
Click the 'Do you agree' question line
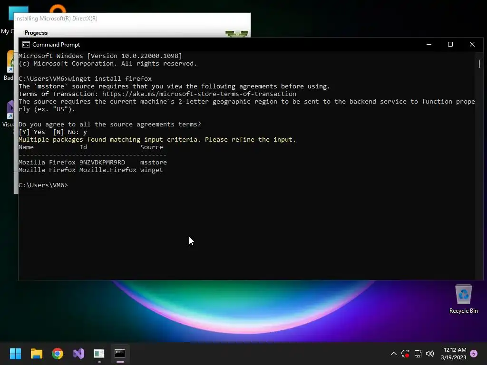coord(110,125)
